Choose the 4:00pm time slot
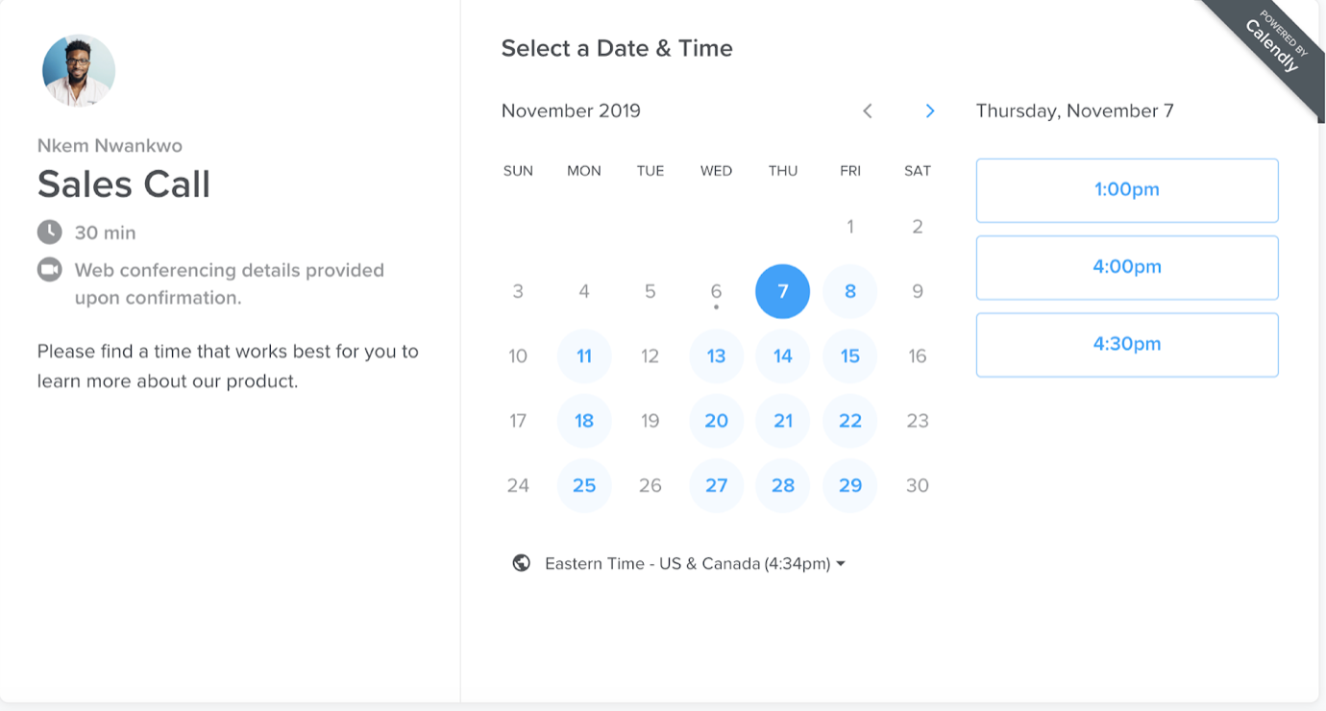 click(1127, 267)
